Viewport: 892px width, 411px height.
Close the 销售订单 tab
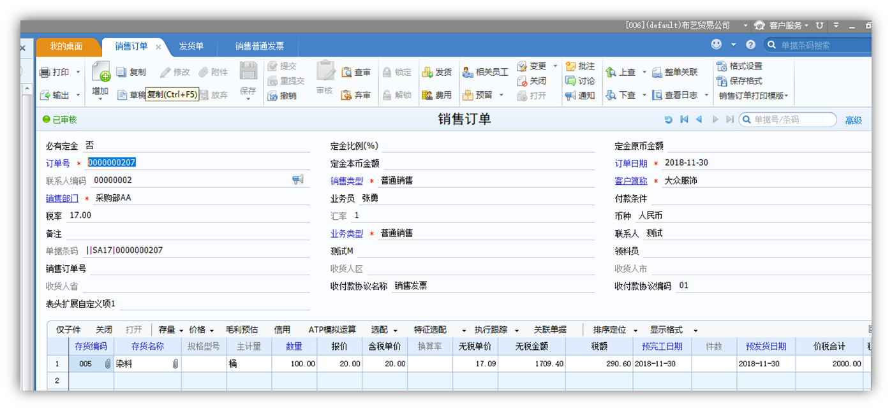[x=158, y=47]
